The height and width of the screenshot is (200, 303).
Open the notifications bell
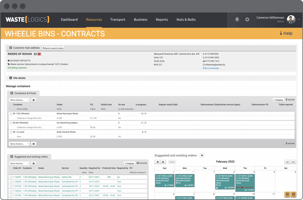(x=237, y=19)
